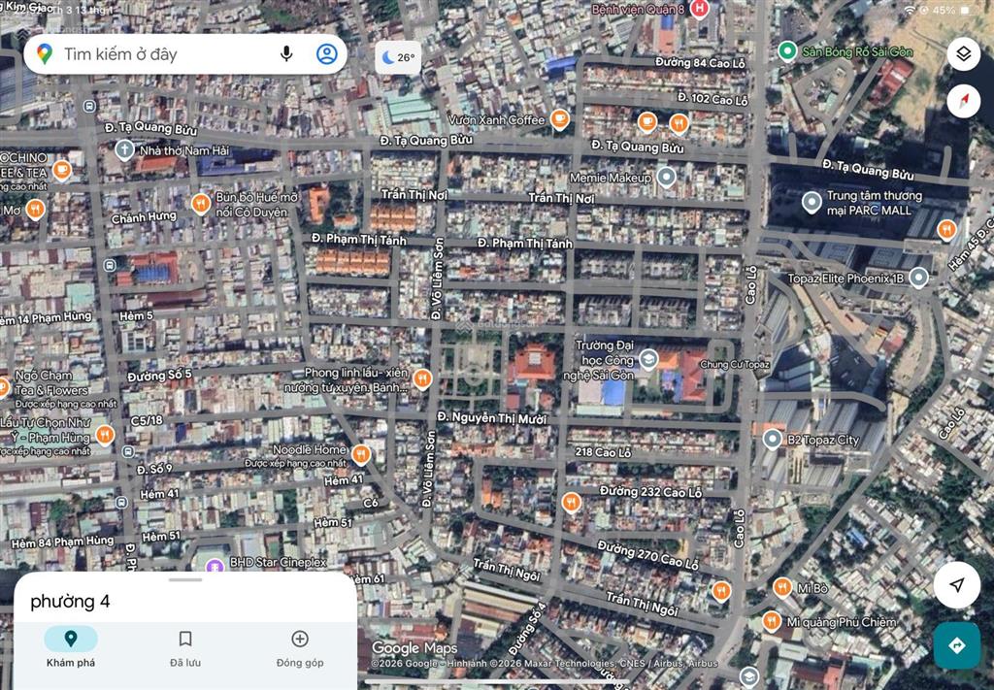
Task: Tap the Vườn Xanh Coffee marker
Action: (x=559, y=119)
